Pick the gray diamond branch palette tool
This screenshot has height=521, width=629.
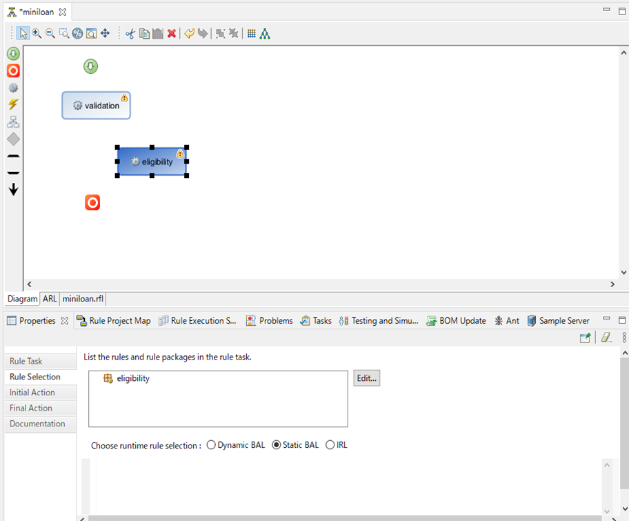point(13,139)
